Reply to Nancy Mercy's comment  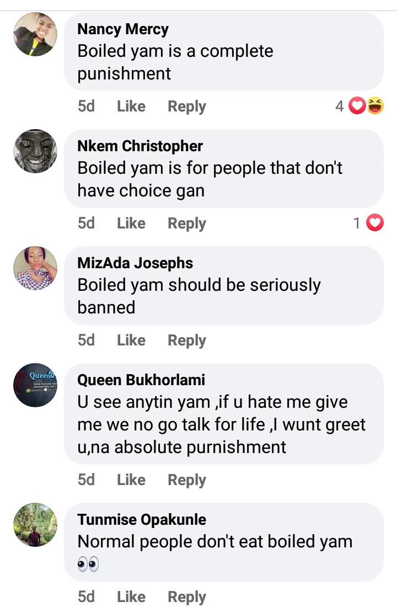click(186, 106)
